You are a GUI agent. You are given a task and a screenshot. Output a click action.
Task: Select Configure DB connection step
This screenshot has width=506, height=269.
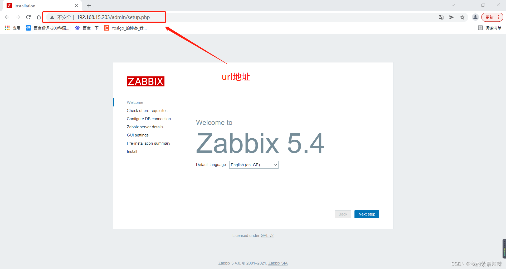pos(149,119)
